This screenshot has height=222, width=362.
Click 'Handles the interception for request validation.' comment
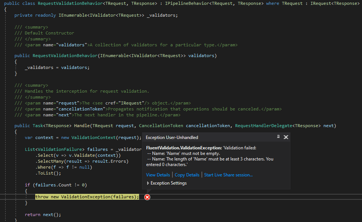tap(87, 91)
